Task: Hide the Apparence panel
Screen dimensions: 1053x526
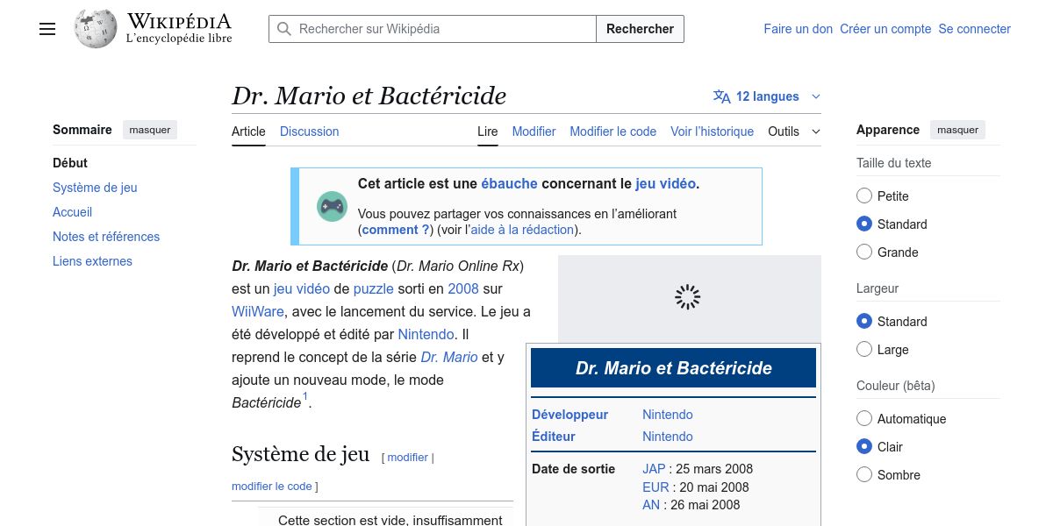Action: pyautogui.click(x=957, y=130)
